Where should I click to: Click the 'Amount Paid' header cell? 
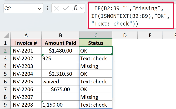coord(61,43)
